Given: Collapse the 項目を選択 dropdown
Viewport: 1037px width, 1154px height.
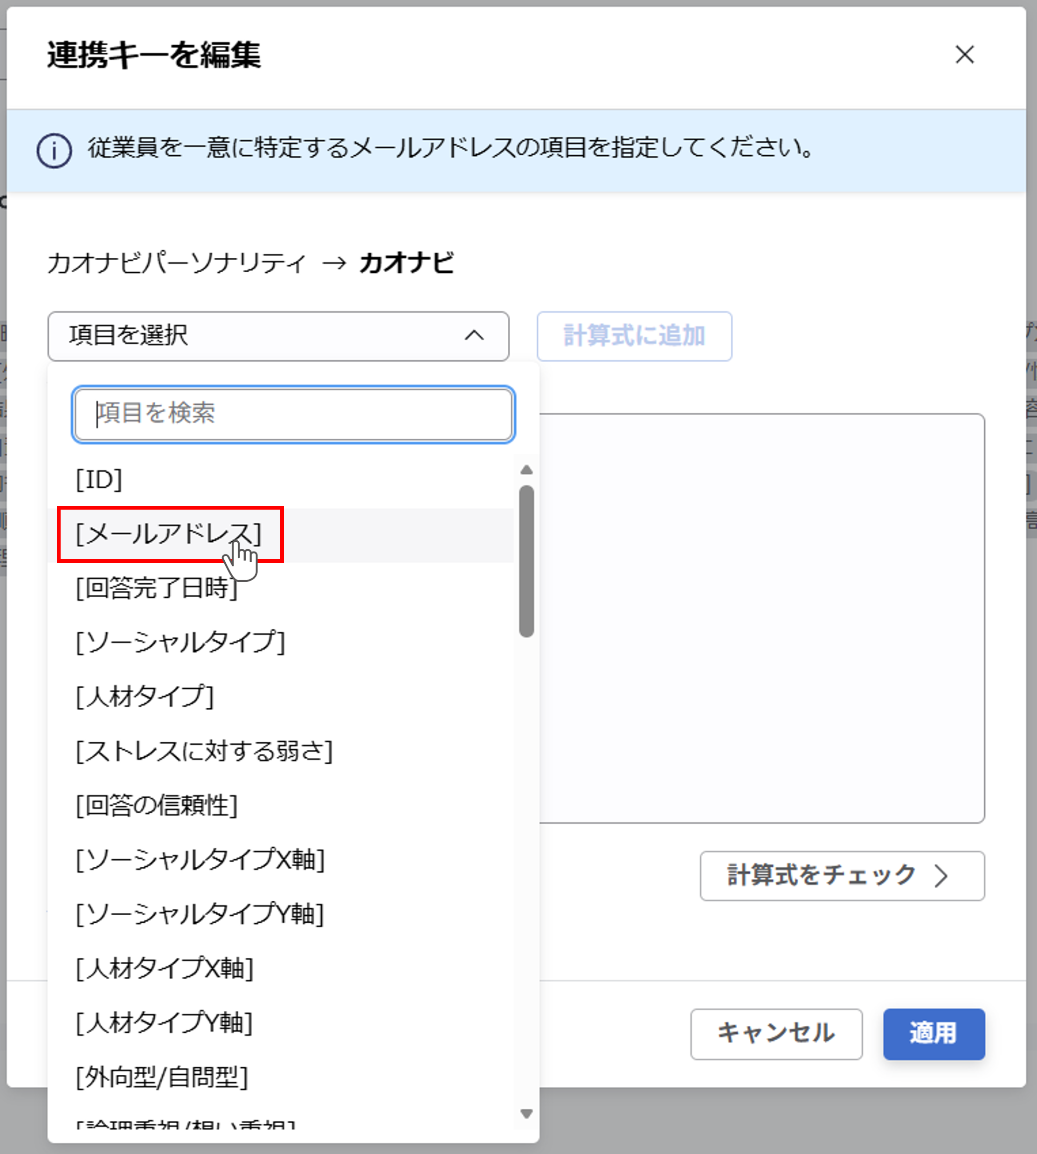Looking at the screenshot, I should tap(278, 336).
